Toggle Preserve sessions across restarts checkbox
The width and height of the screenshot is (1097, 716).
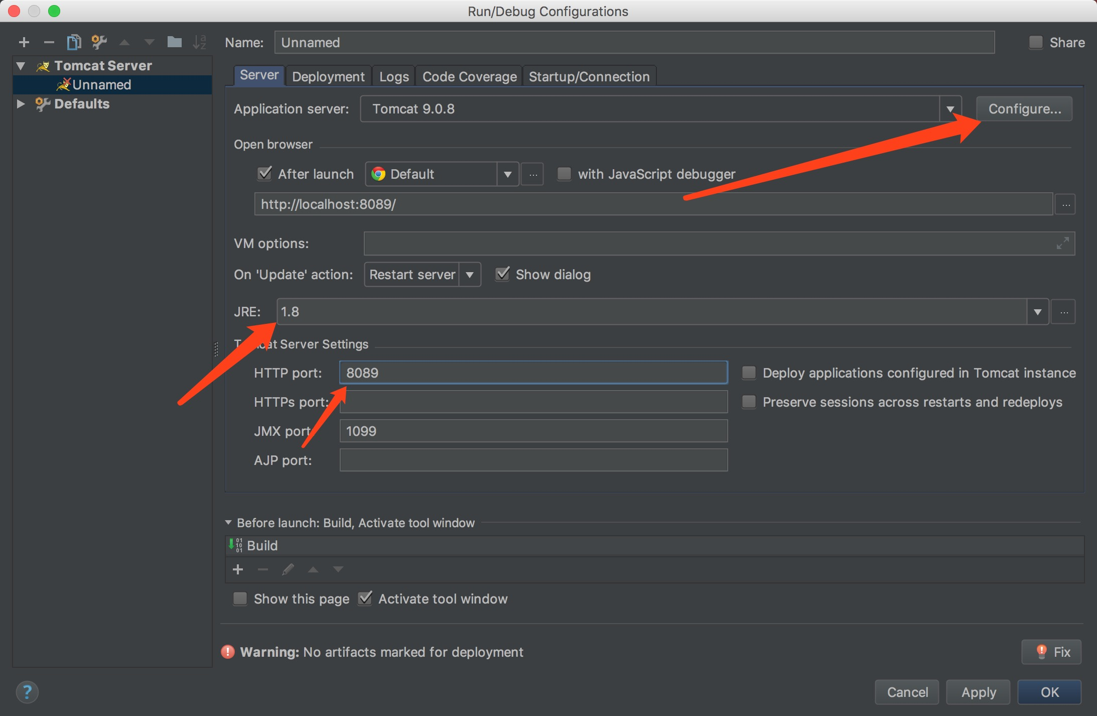[749, 402]
